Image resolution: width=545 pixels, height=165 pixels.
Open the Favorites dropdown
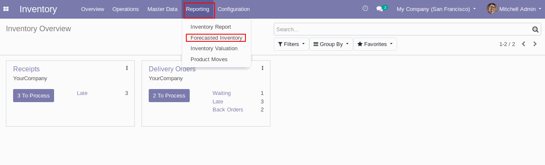point(375,44)
